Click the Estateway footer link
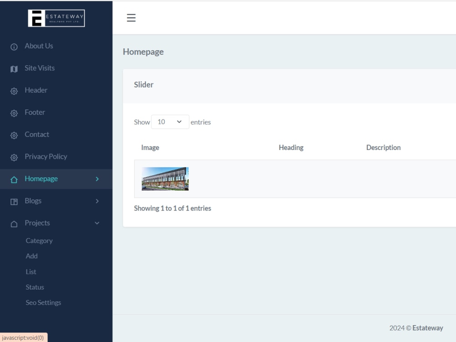456x342 pixels. (428, 328)
